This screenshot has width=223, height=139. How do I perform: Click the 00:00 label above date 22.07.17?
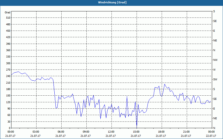212,132
